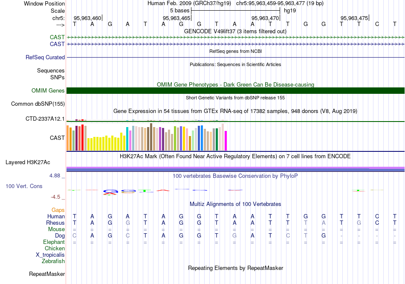The image size is (405, 284).
Task: Click the chr5: base position label
Action: pos(59,18)
